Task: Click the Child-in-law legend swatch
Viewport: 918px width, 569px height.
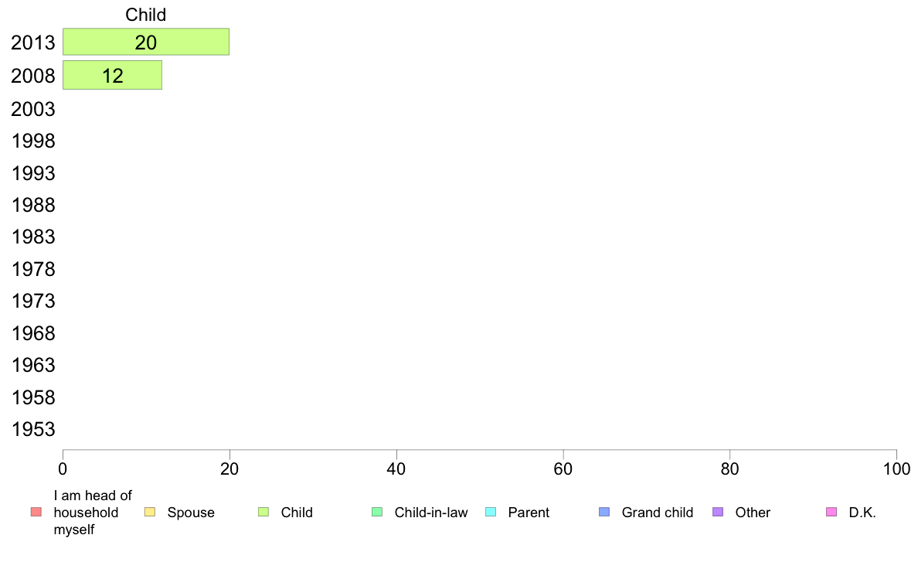Action: click(x=377, y=512)
